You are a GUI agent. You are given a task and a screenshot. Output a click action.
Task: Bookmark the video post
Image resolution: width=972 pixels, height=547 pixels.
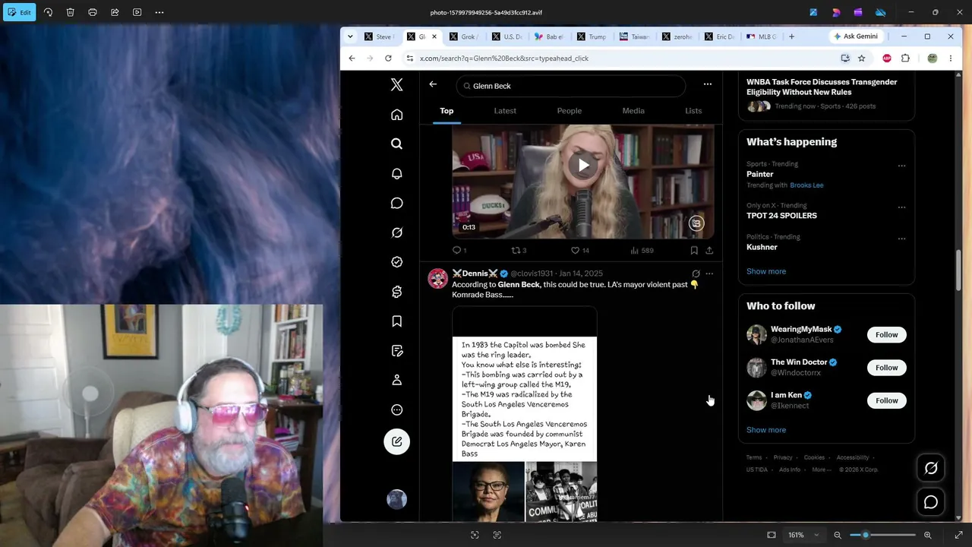point(694,250)
